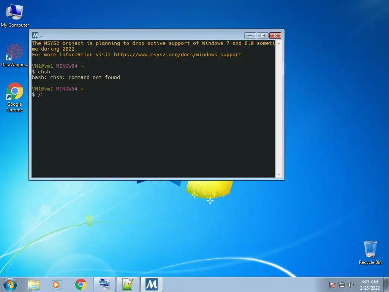Open Action Center flag in system tray
This screenshot has width=389, height=292.
click(x=332, y=285)
